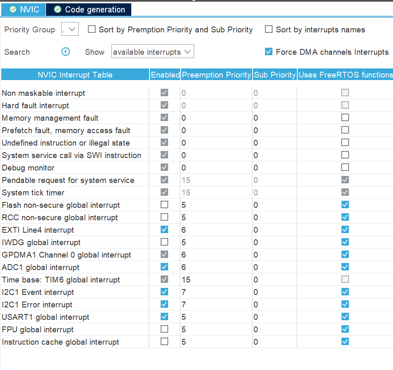Disable the I2C1 Event interrupt
Viewport: 393px width, 370px height.
pos(164,292)
